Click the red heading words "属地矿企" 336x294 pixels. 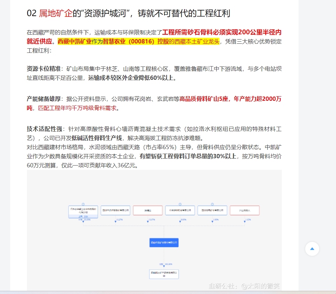pos(56,13)
